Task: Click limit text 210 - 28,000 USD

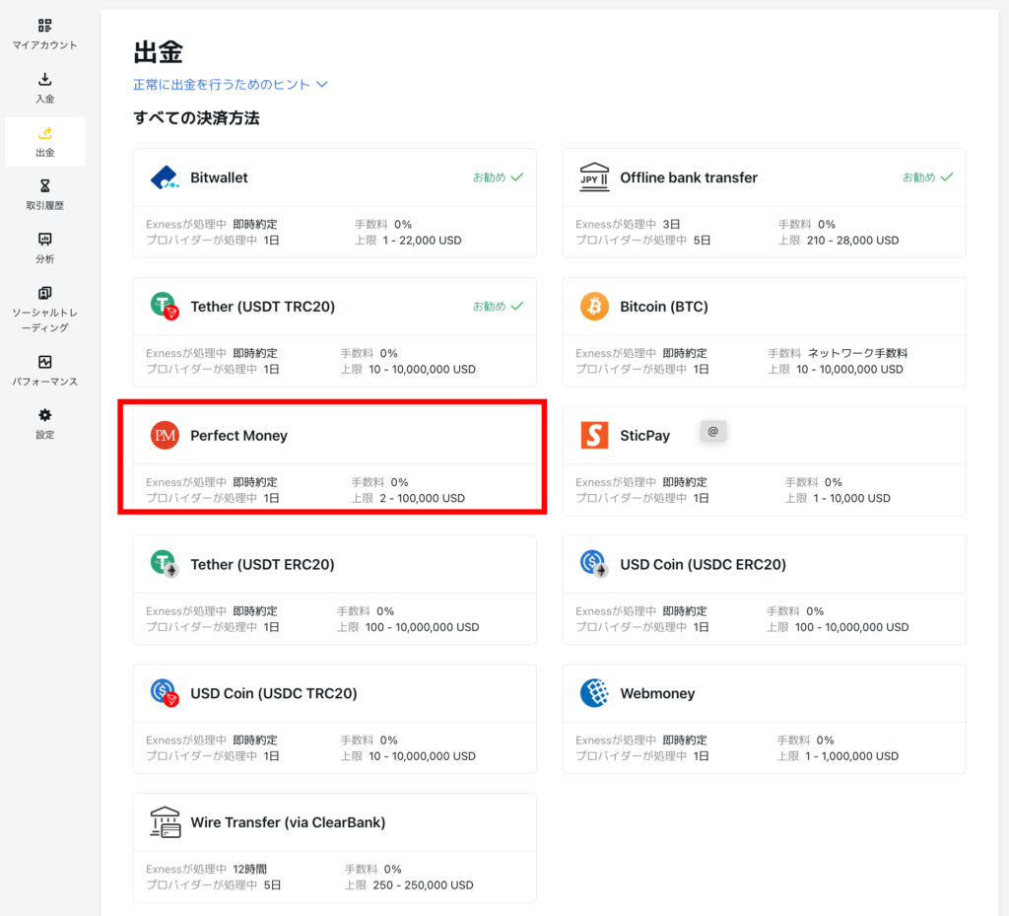Action: 852,241
